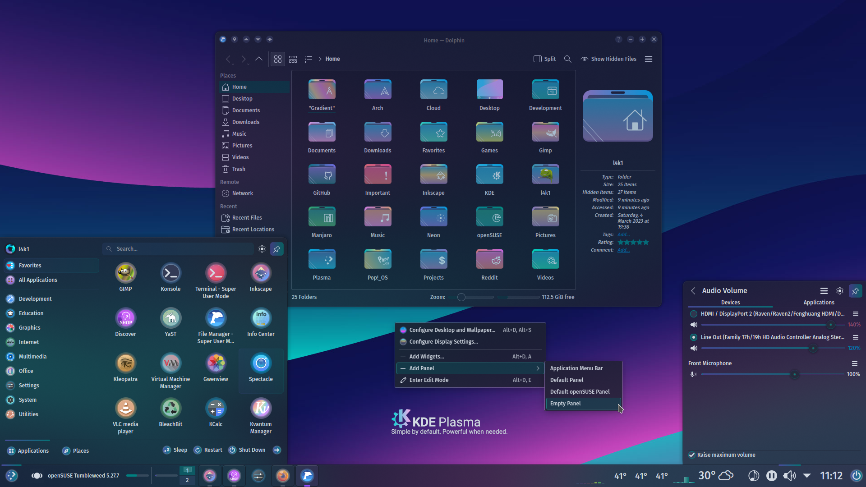Click the Restart button
Image resolution: width=866 pixels, height=487 pixels.
pyautogui.click(x=208, y=450)
